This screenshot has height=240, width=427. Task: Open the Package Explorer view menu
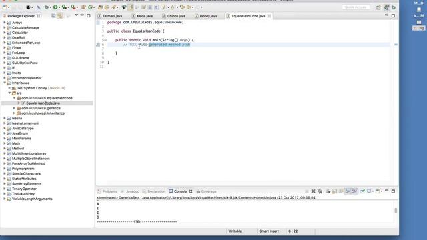pos(76,15)
